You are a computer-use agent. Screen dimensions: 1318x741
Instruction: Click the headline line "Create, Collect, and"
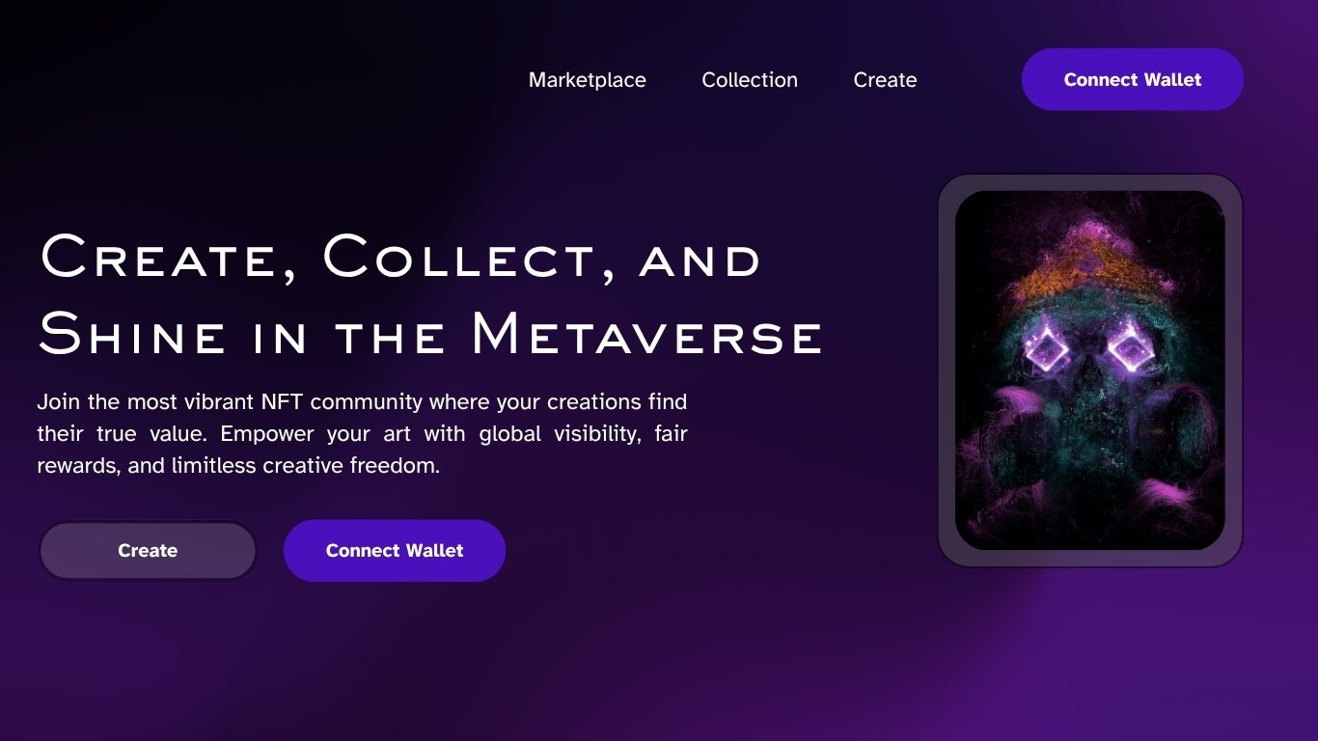pyautogui.click(x=400, y=259)
